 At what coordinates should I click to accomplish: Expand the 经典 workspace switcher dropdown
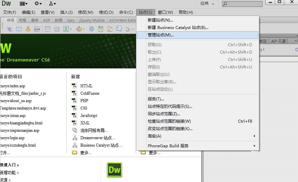click(207, 4)
